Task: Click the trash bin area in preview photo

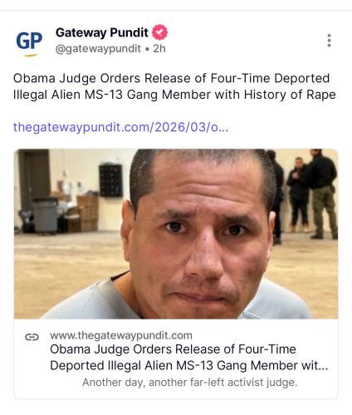Action: [x=44, y=216]
